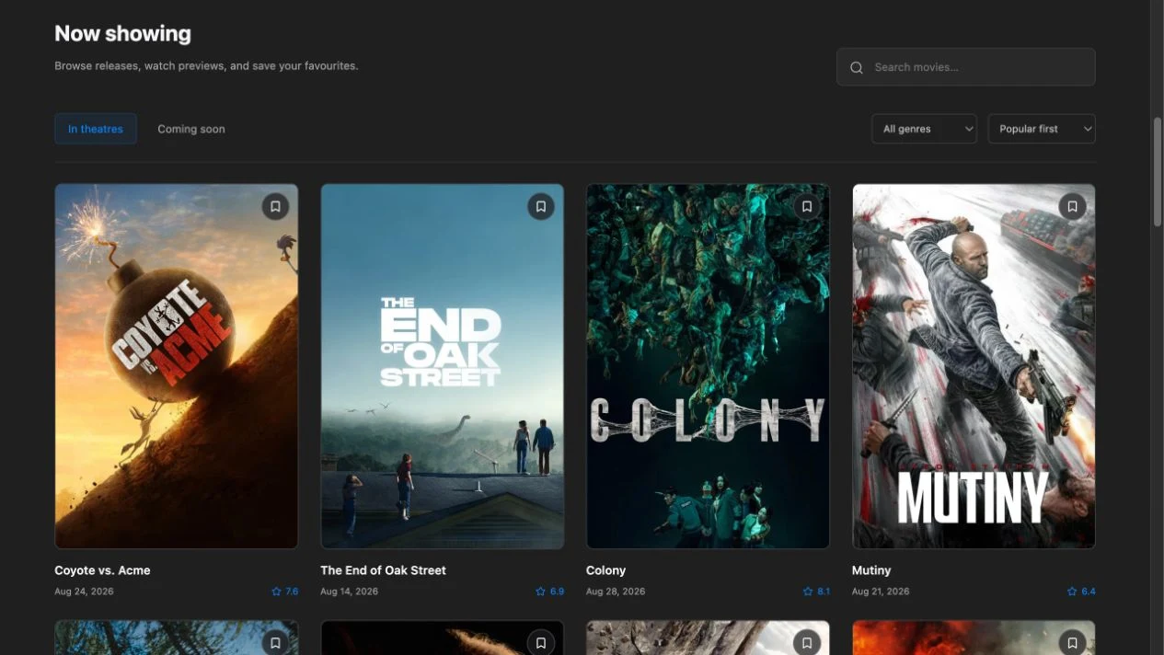
Task: Click the Coyote vs. Acme title link
Action: 102,570
